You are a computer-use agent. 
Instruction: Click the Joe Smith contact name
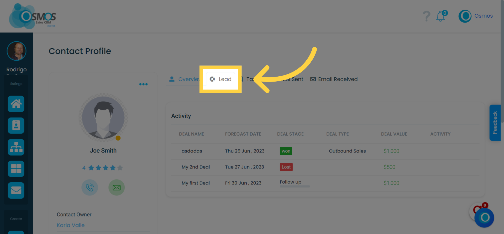[x=103, y=150]
